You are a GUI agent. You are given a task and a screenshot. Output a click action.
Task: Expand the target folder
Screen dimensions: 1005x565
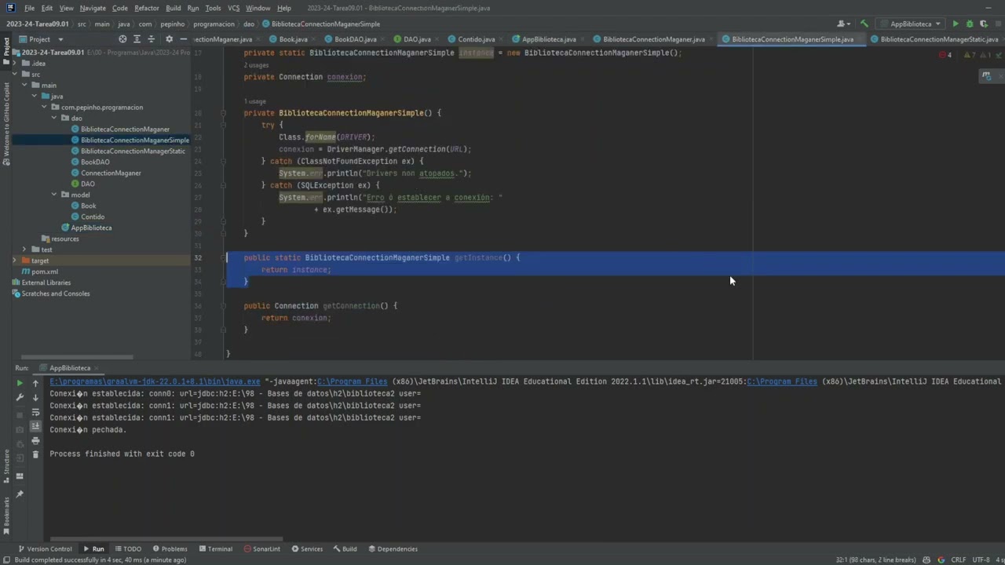click(14, 261)
